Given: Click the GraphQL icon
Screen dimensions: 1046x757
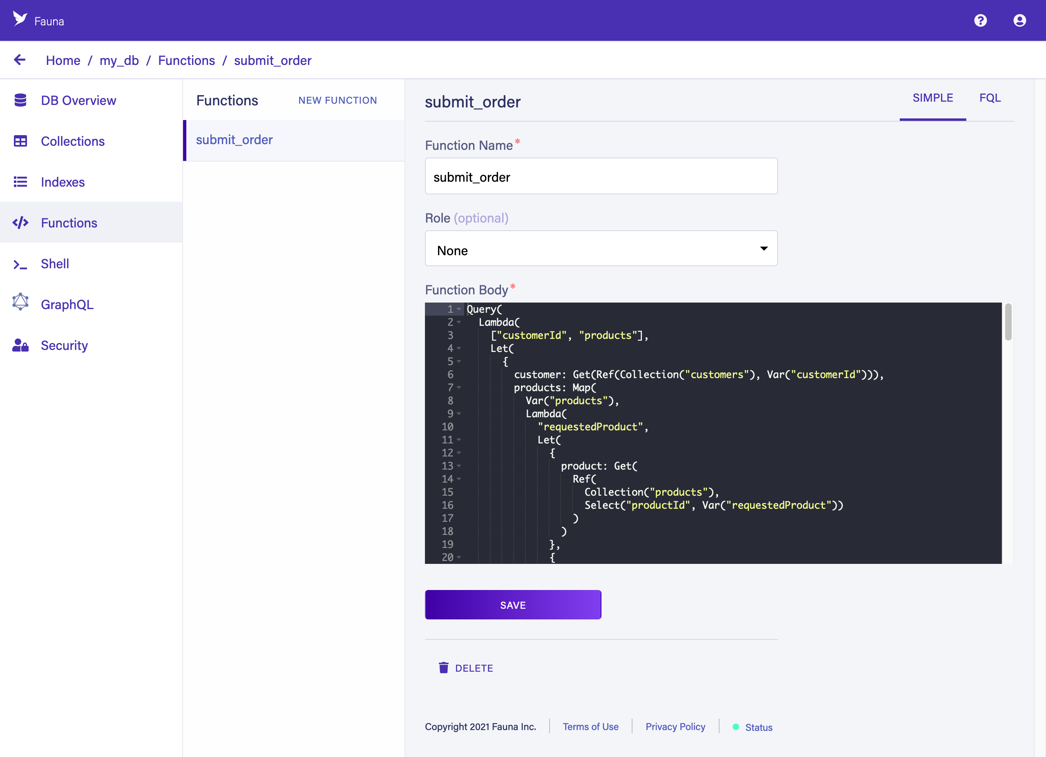Looking at the screenshot, I should (20, 304).
